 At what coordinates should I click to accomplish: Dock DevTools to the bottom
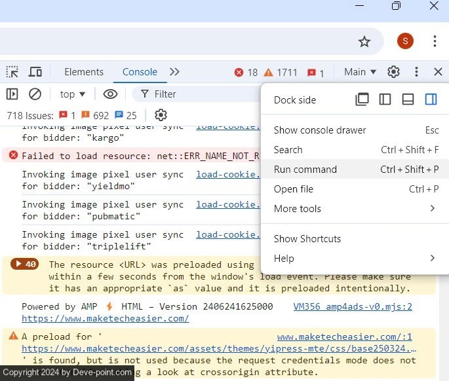(x=408, y=100)
